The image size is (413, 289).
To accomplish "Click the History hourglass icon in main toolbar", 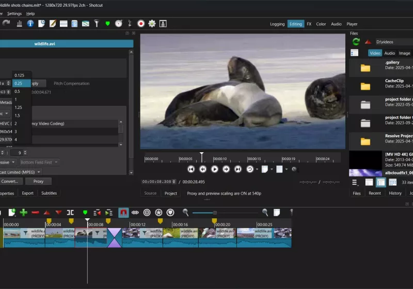I will 130,24.
